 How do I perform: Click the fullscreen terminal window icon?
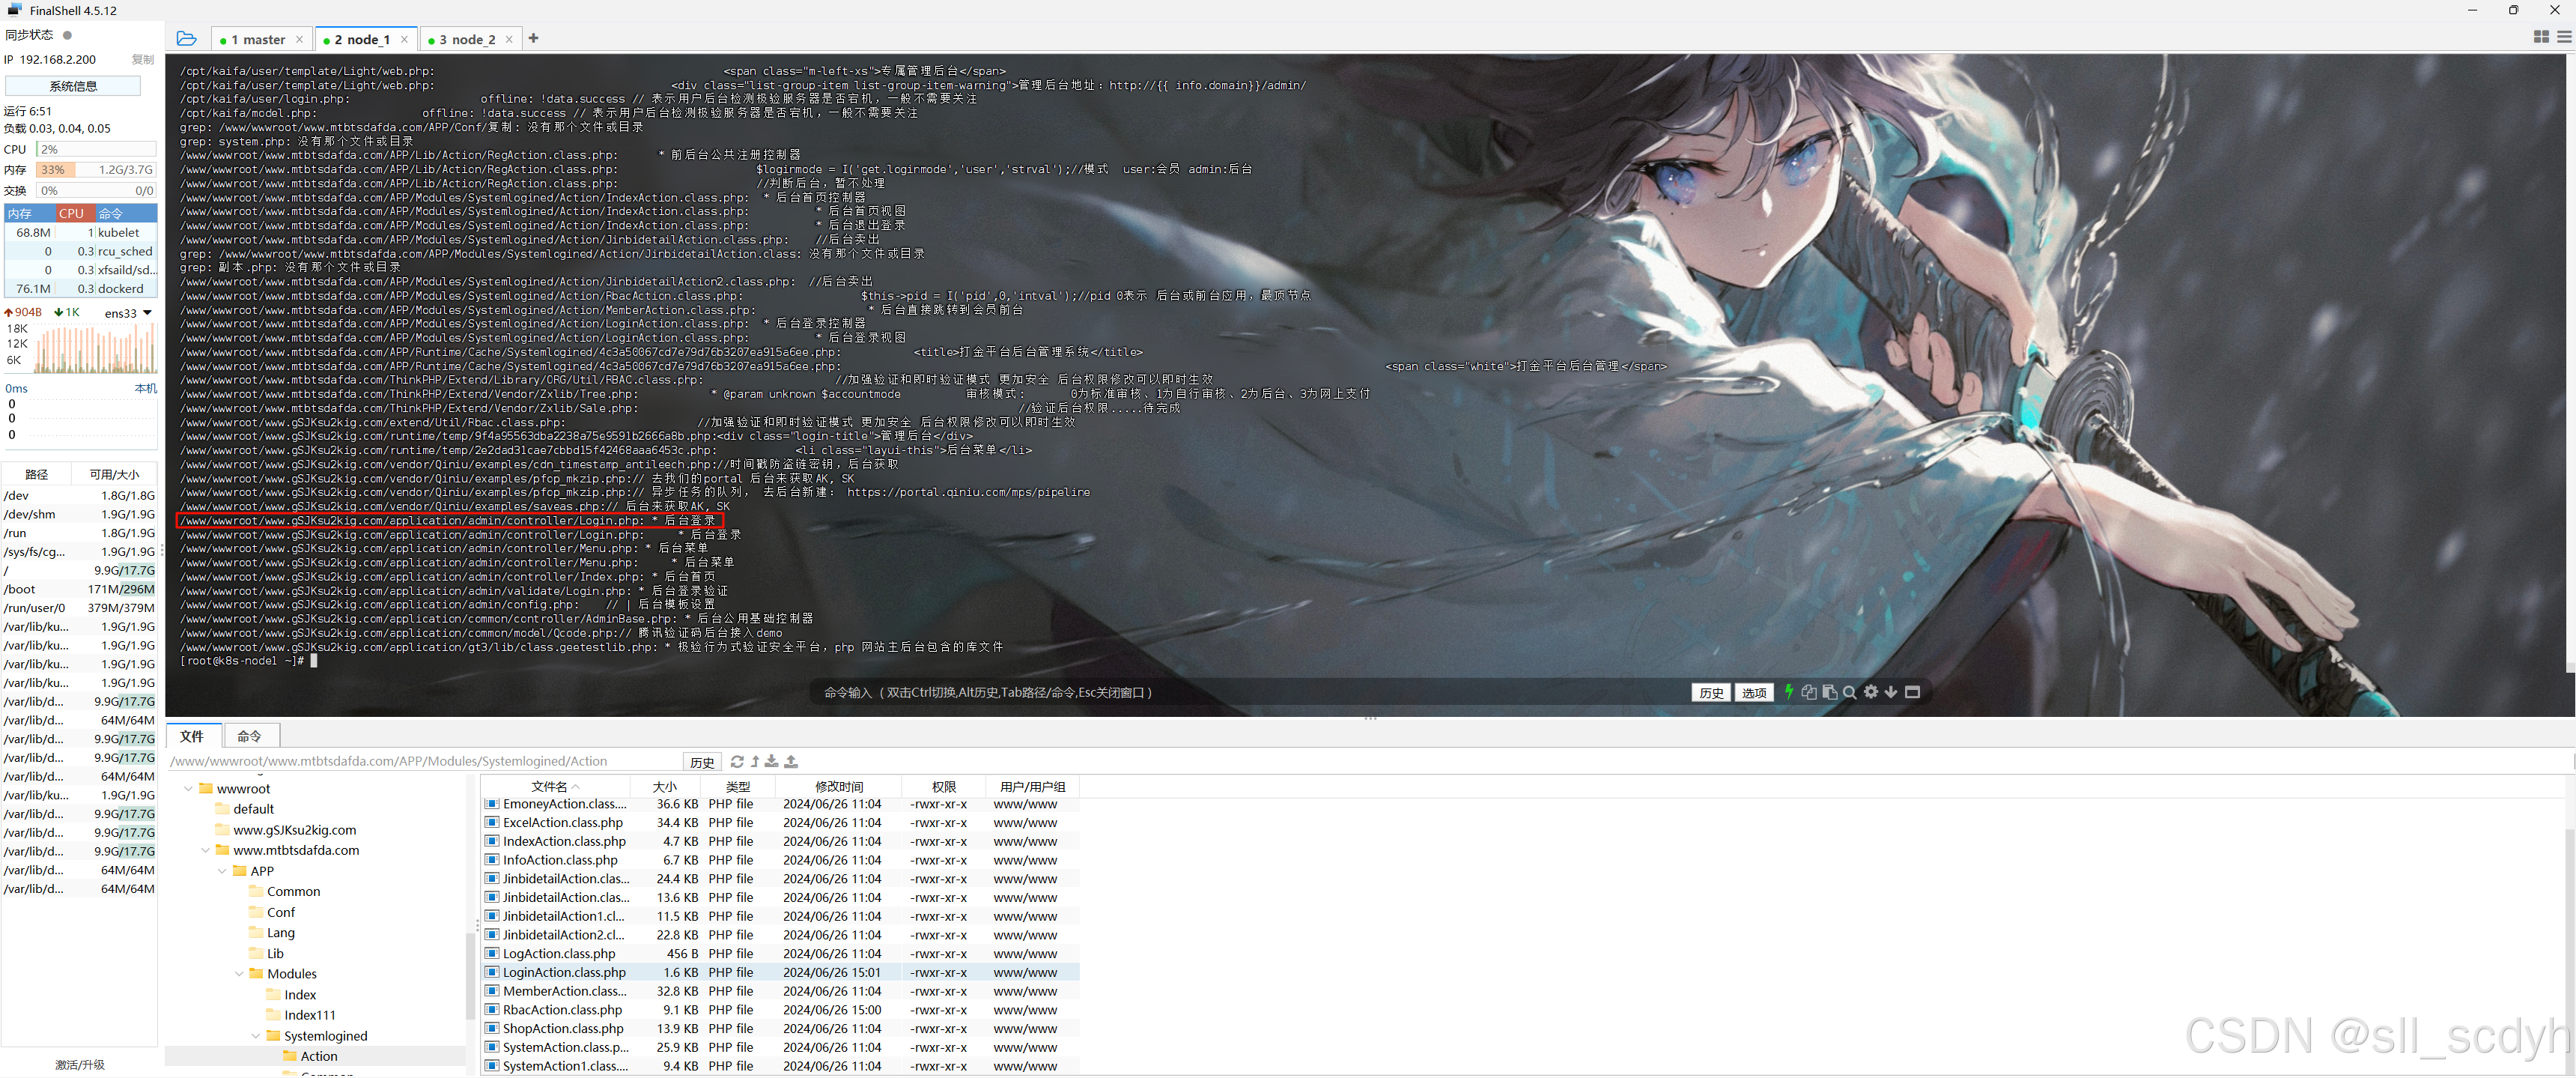click(1912, 692)
